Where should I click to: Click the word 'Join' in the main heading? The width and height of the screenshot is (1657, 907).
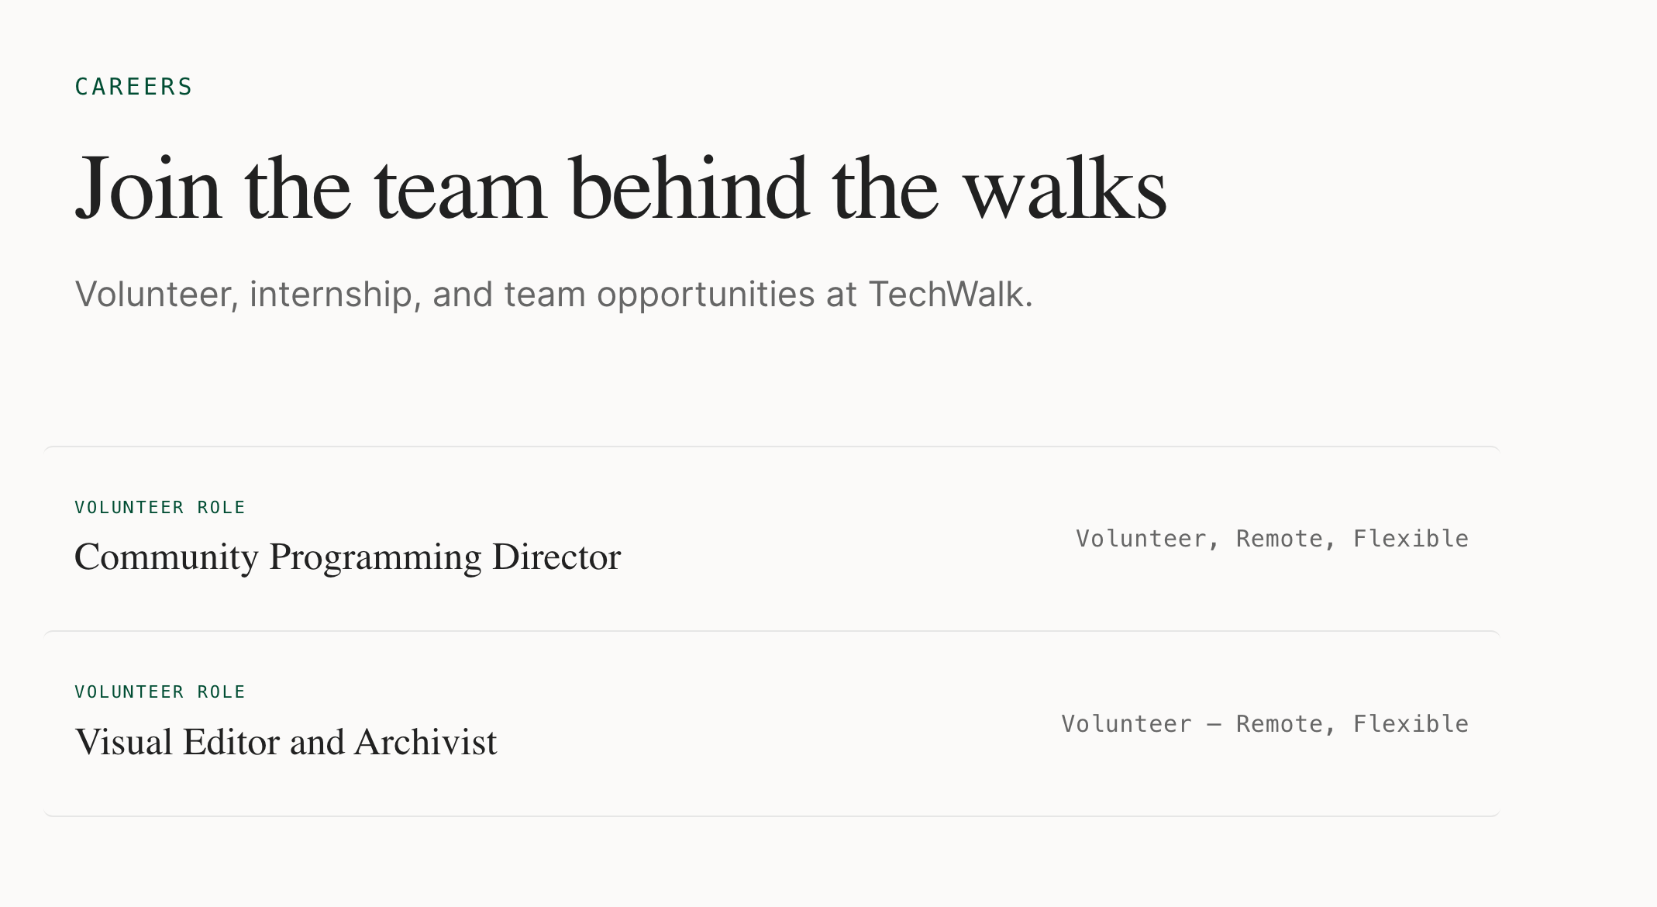click(x=148, y=188)
